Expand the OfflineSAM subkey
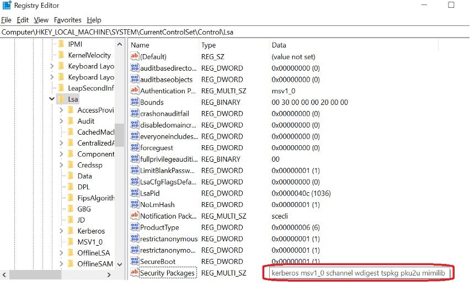Screen dimensions: 470x286 62,264
